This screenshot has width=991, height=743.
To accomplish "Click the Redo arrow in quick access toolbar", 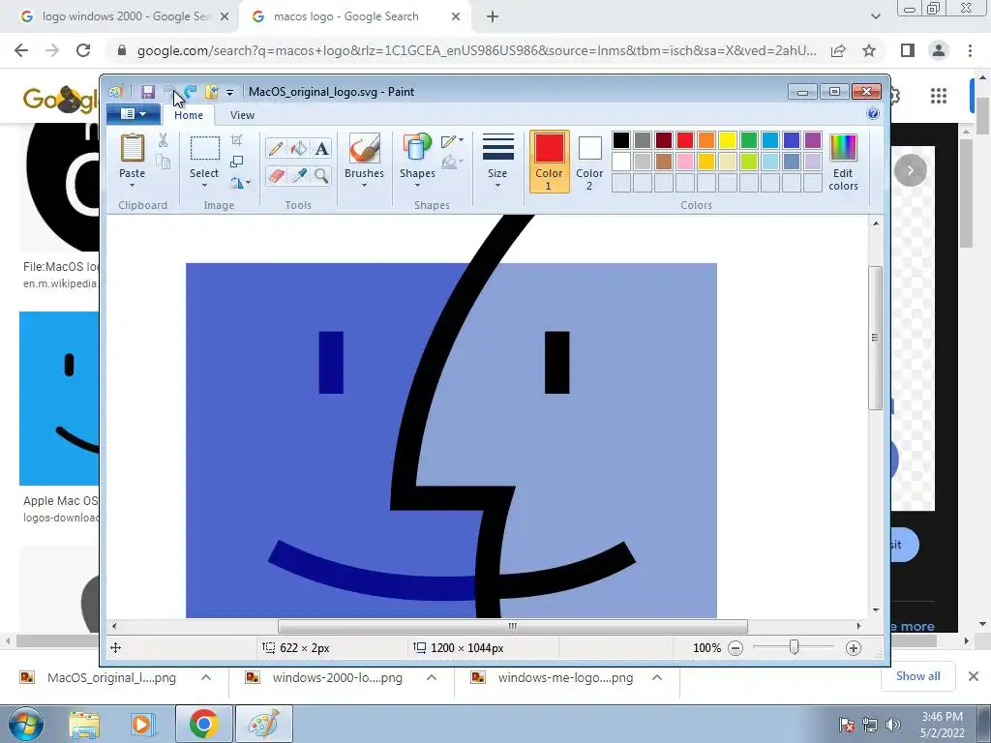I will (191, 92).
